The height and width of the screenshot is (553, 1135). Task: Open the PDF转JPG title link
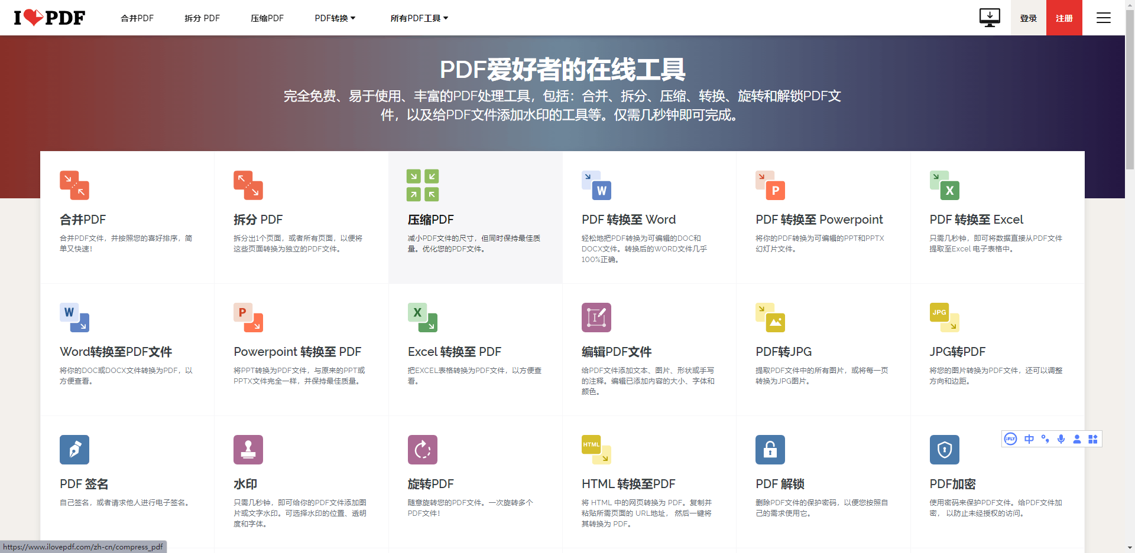(784, 352)
